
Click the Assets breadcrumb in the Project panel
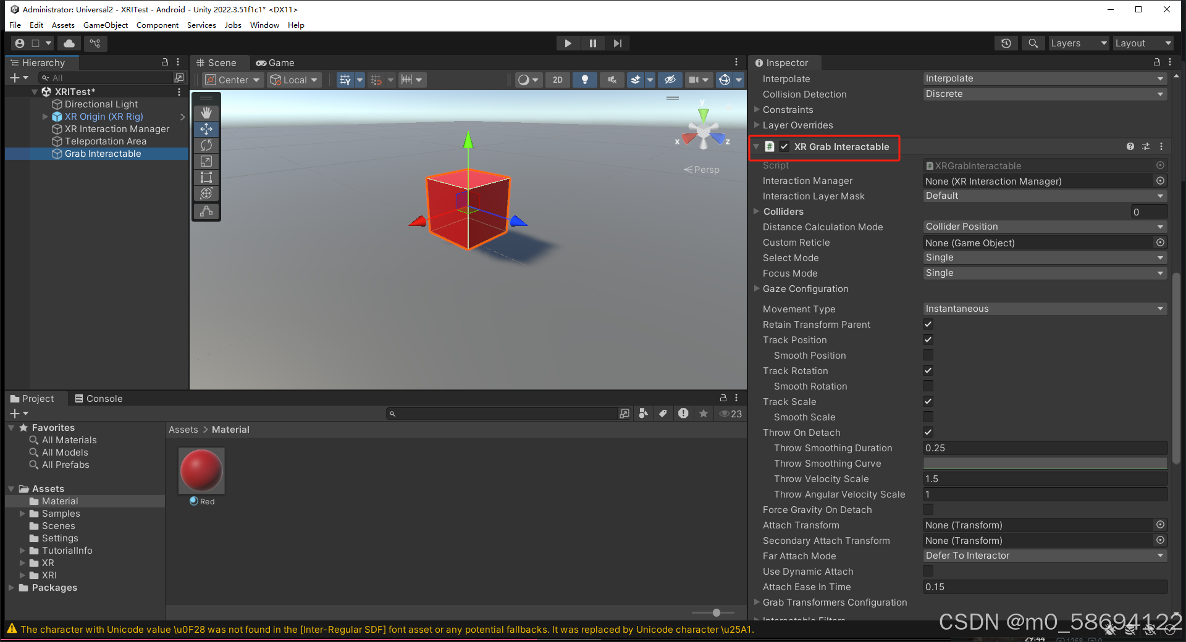(x=183, y=429)
